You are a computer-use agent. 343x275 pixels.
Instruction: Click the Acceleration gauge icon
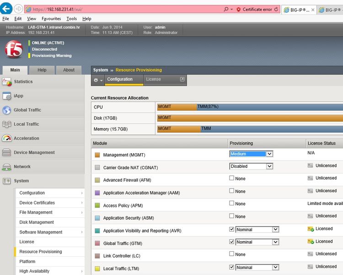(x=7, y=139)
